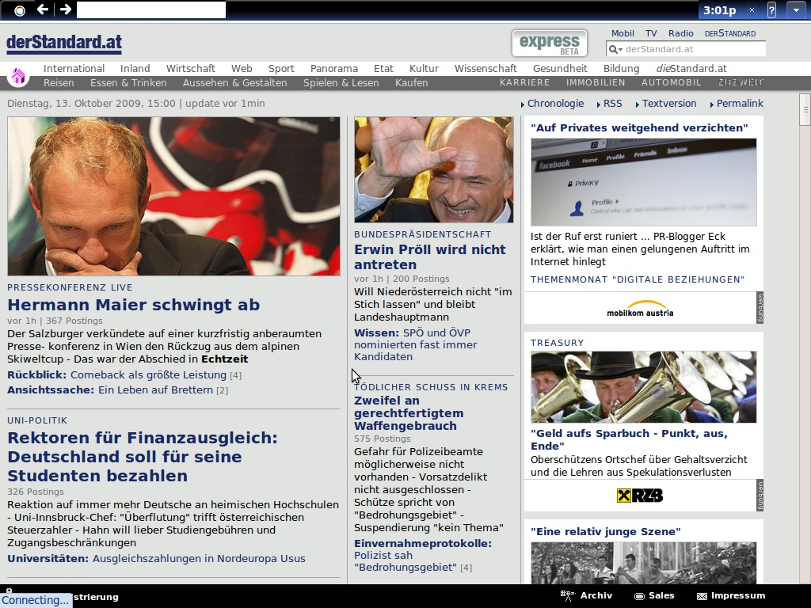Open help via the question mark icon
The height and width of the screenshot is (608, 811).
click(771, 9)
